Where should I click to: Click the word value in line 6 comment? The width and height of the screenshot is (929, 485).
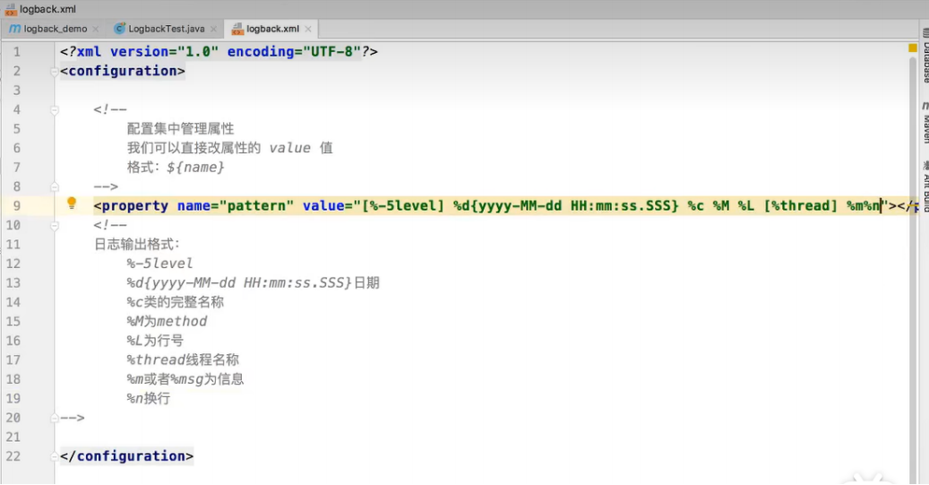tap(289, 148)
